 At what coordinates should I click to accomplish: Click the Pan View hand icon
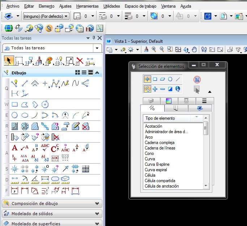pyautogui.click(x=195, y=49)
